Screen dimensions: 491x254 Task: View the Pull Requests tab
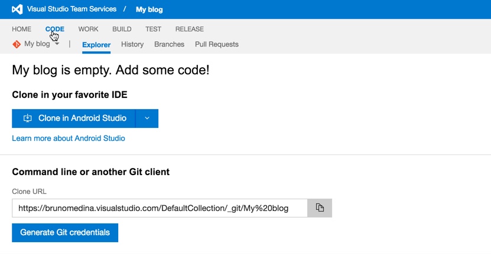tap(216, 44)
